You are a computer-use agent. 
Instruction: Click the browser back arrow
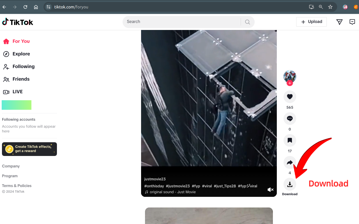4,7
